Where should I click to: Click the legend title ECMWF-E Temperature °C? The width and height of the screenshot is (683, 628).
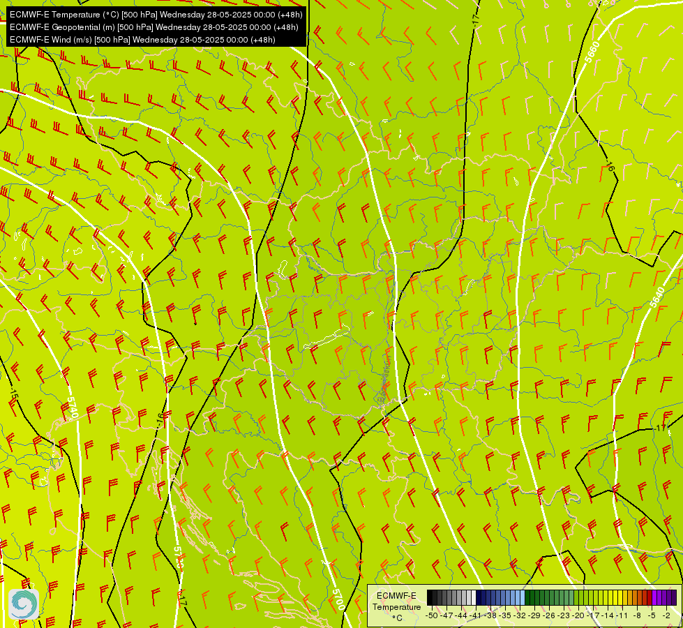click(397, 607)
